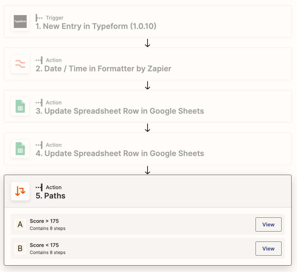The image size is (297, 272).
Task: Click the action glyph in step 2
Action: (39, 60)
